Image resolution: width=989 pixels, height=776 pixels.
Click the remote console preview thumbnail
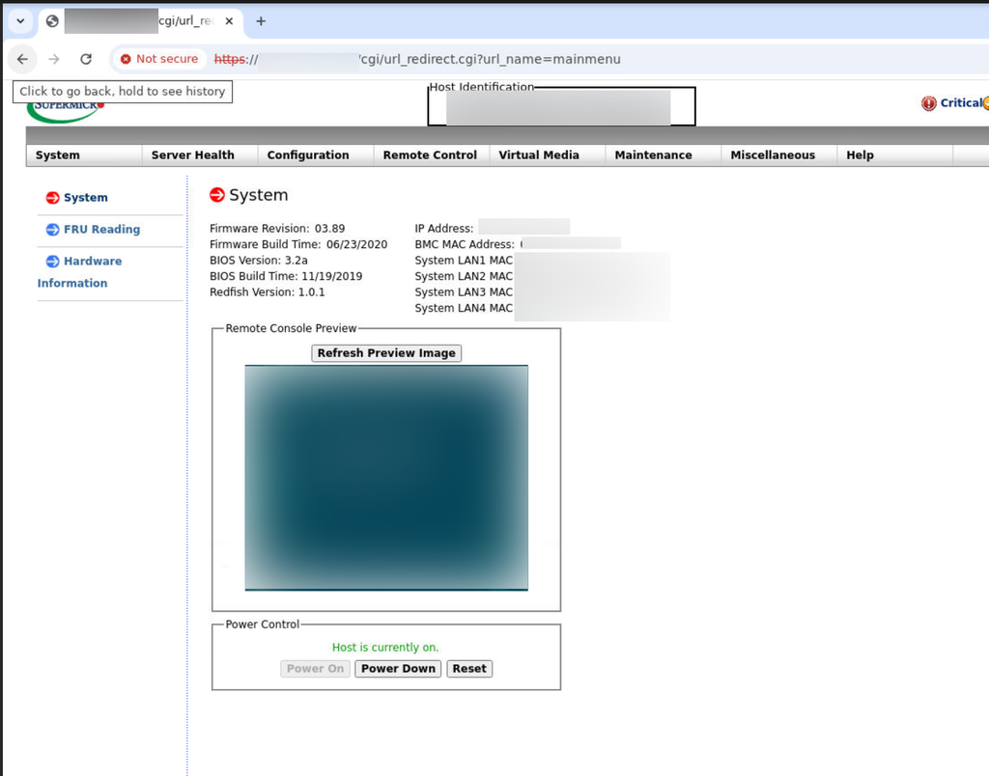386,478
